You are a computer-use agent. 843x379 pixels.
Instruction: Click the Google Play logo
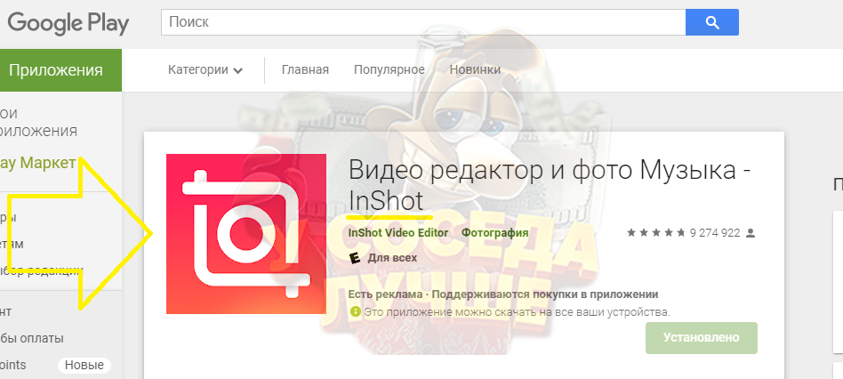click(x=68, y=23)
